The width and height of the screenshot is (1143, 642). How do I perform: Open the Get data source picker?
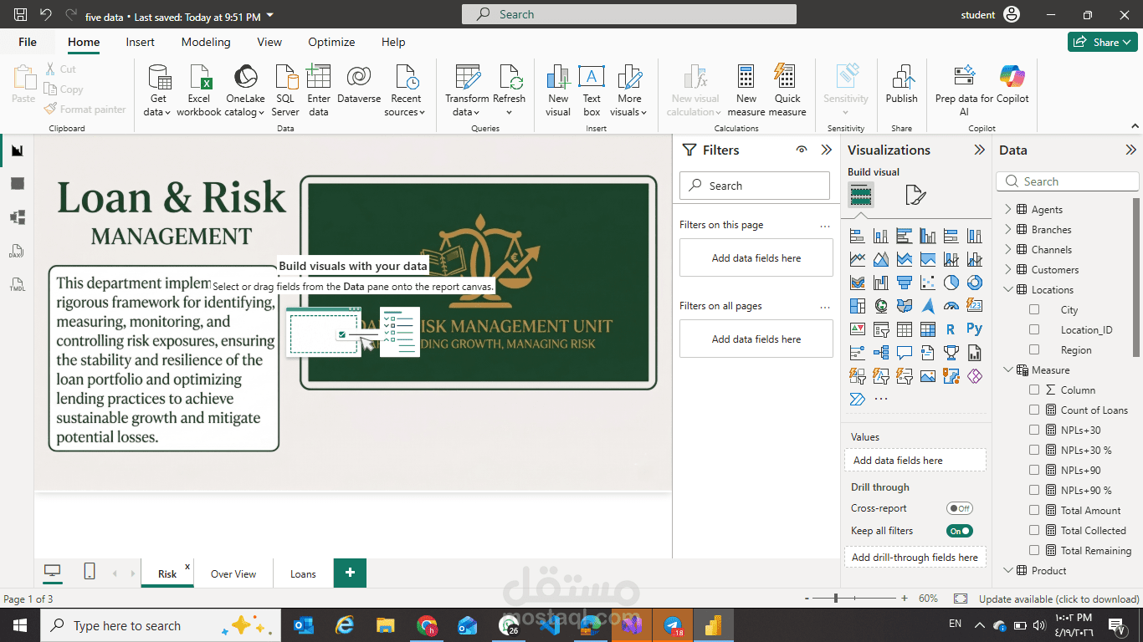point(158,90)
